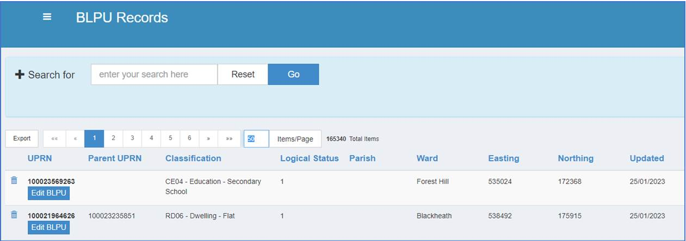Screen dimensions: 686x241
Task: Sort by the UPRN column
Action: 39,158
